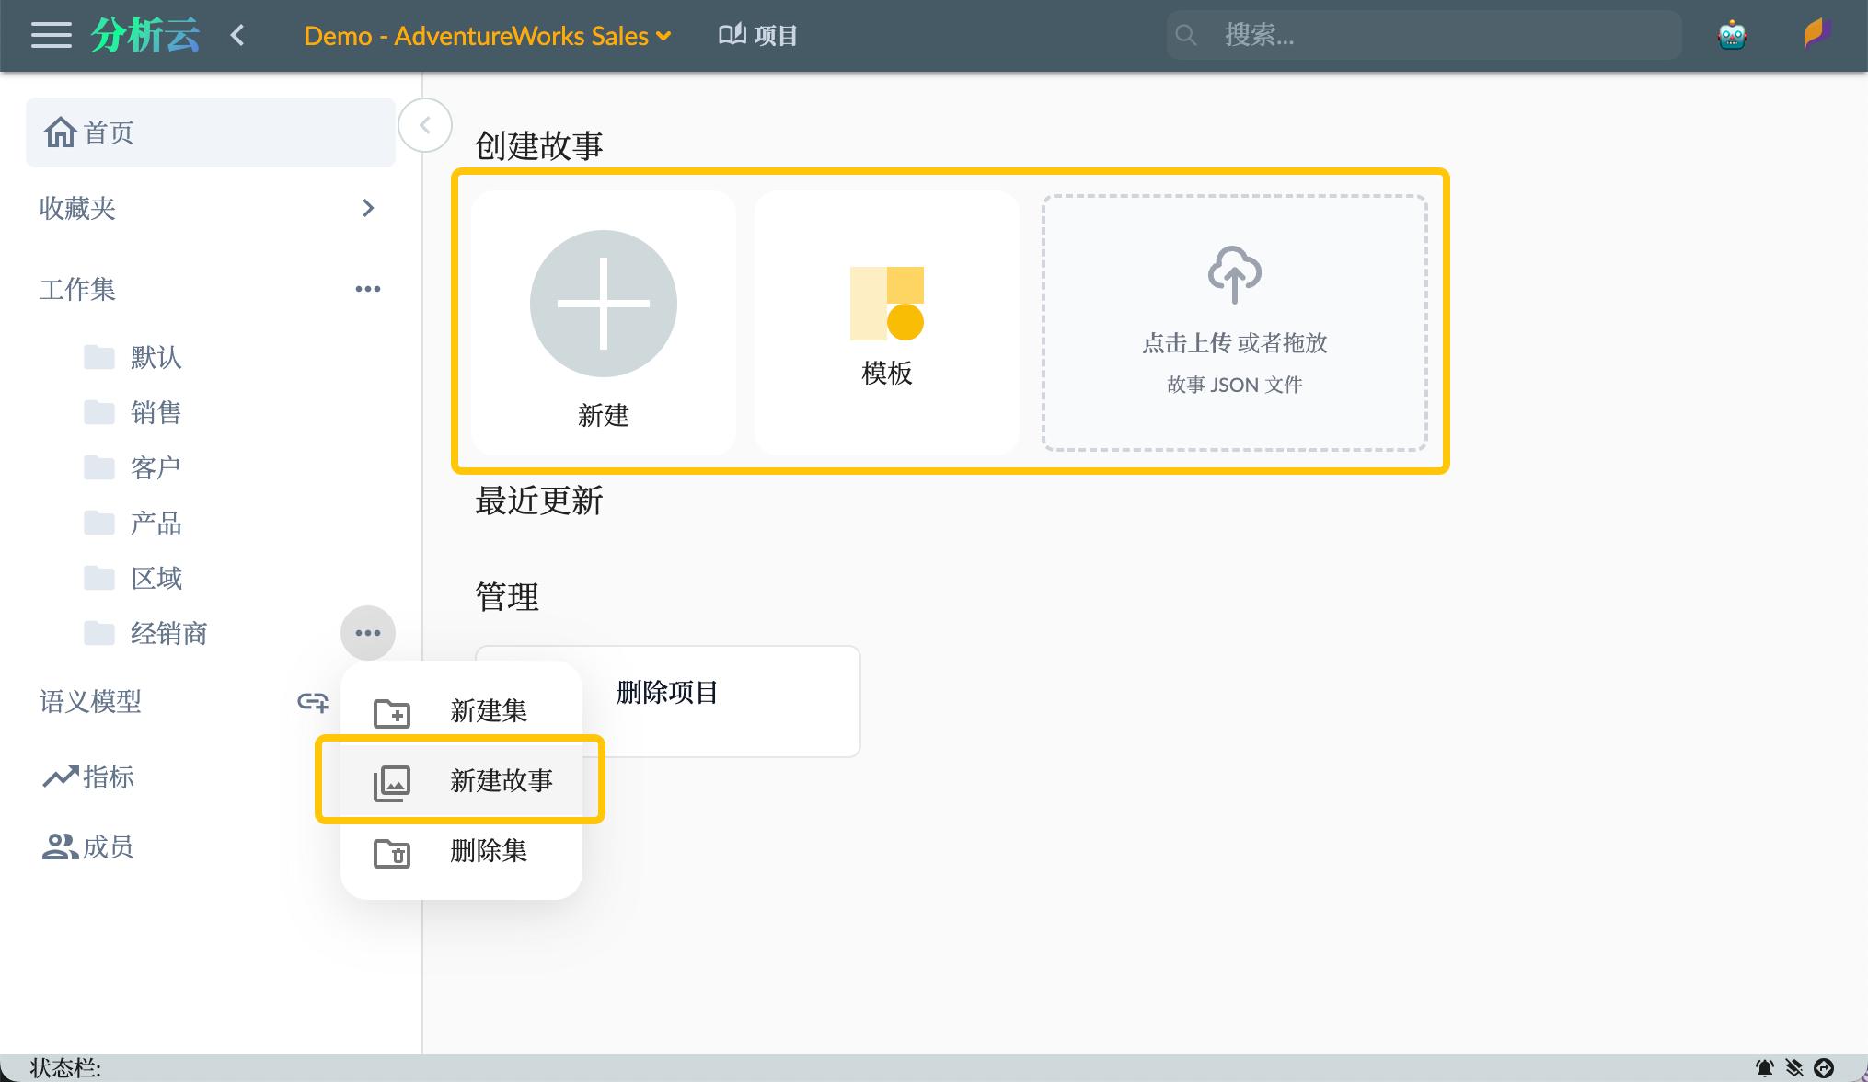This screenshot has width=1868, height=1082.
Task: Open the 项目 menu item
Action: (x=756, y=35)
